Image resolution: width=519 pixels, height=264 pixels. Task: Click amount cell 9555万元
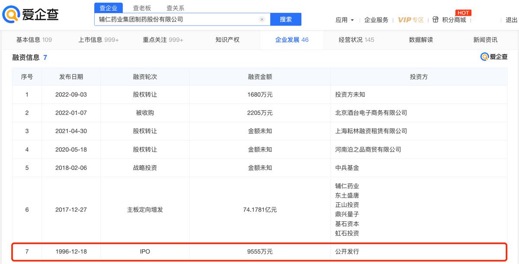260,251
